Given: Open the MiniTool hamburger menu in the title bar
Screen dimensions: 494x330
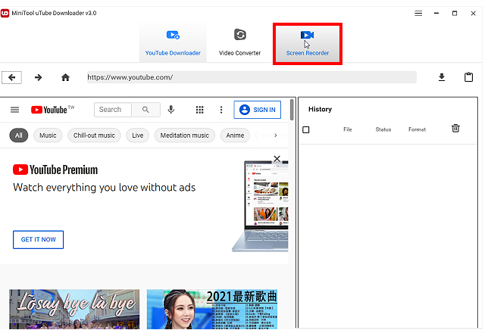Looking at the screenshot, I should tap(418, 13).
